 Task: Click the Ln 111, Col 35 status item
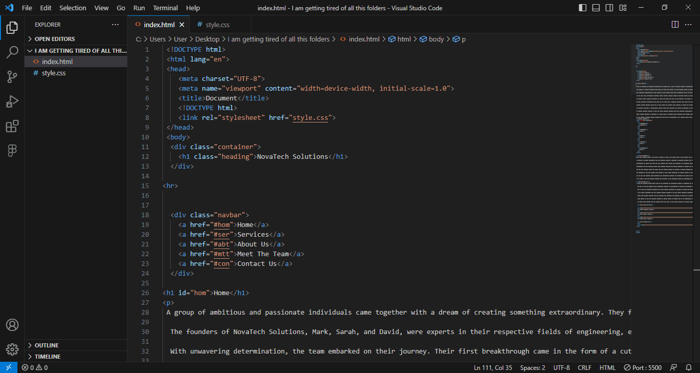[x=493, y=367]
